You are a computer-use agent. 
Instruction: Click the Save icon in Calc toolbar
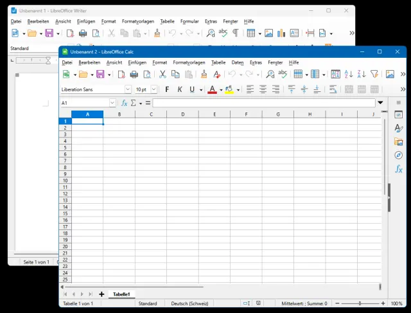coord(100,75)
